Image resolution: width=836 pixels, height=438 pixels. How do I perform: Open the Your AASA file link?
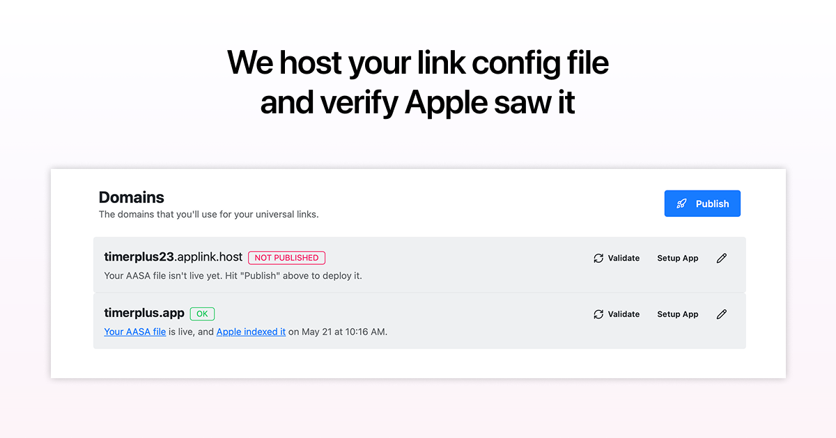click(134, 332)
